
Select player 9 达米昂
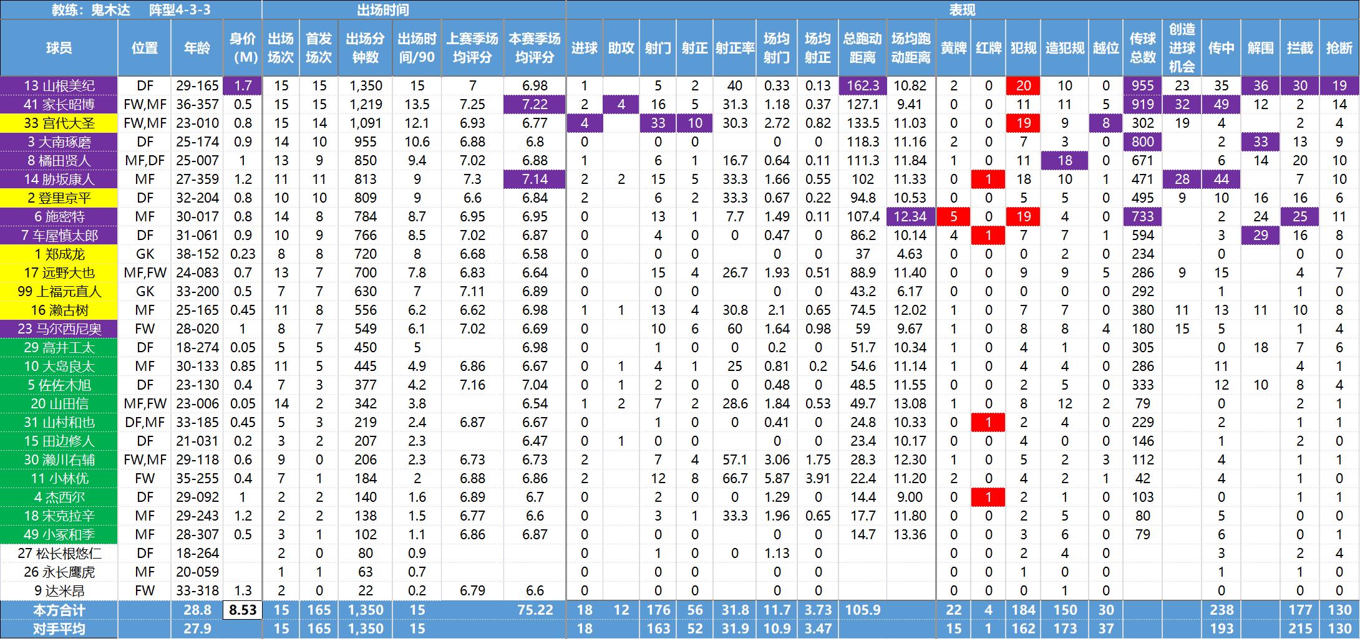59,590
